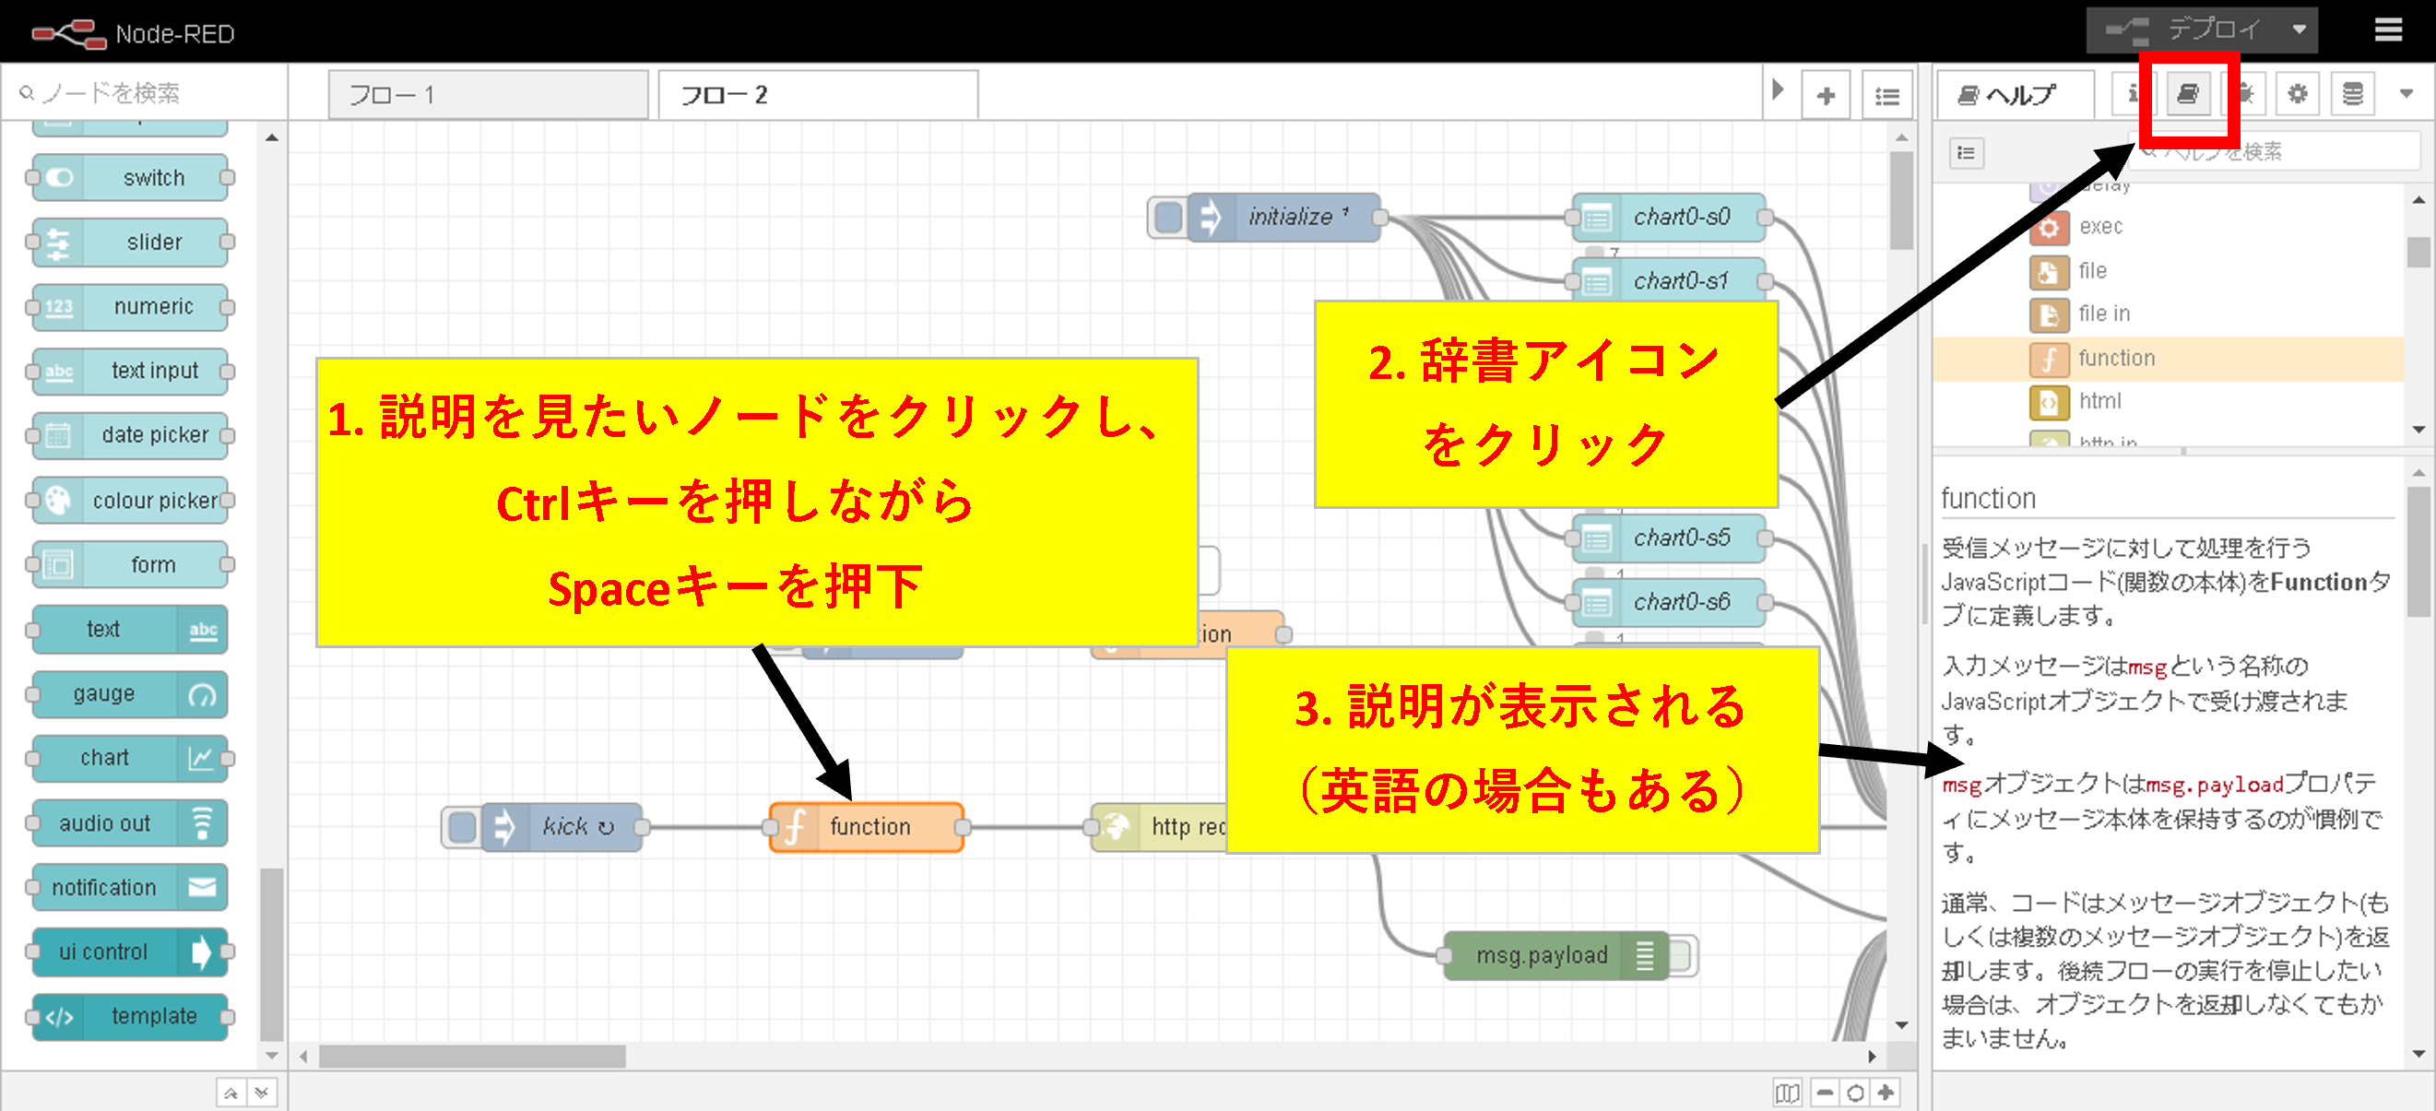Select the form palette node
The width and height of the screenshot is (2436, 1111).
pyautogui.click(x=131, y=564)
